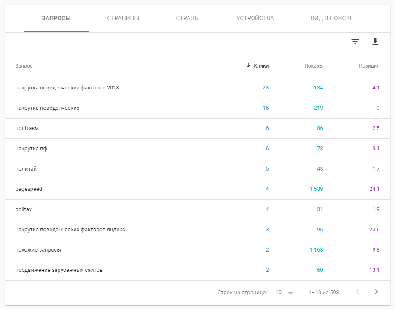This screenshot has width=395, height=309.
Task: Click the похожие запросы row
Action: click(x=197, y=250)
